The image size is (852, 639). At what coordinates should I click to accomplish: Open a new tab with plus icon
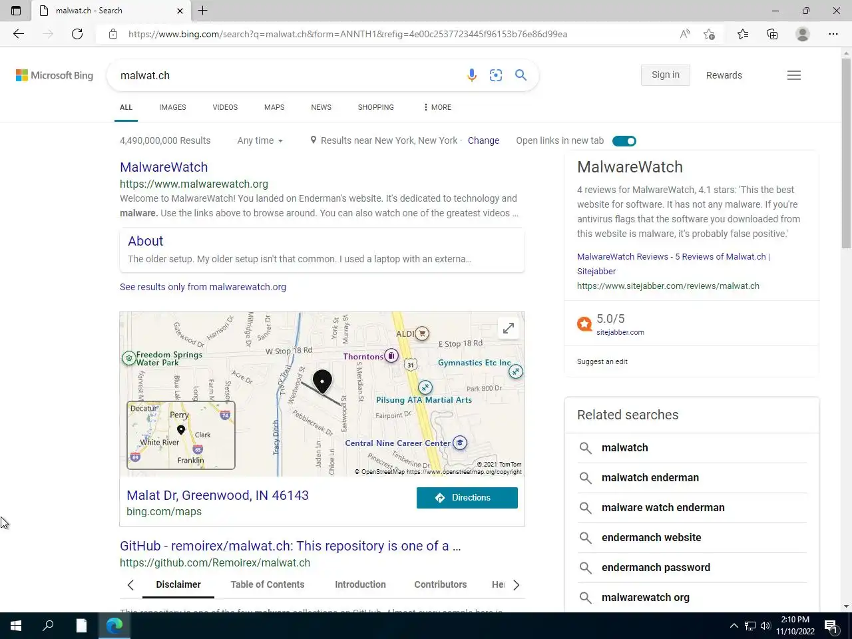[x=203, y=11]
